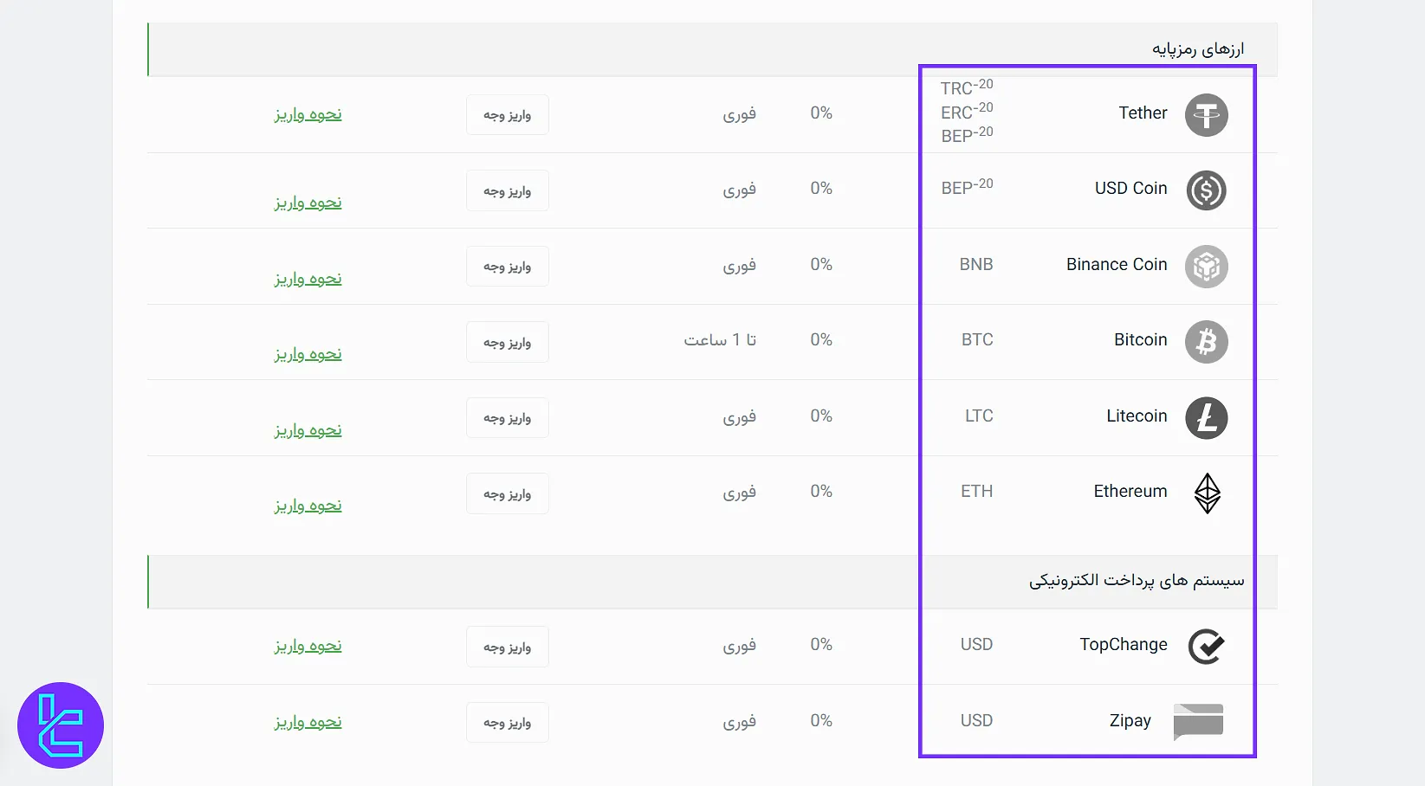The image size is (1425, 786).
Task: Click the Bitcoin logo icon
Action: tap(1206, 342)
